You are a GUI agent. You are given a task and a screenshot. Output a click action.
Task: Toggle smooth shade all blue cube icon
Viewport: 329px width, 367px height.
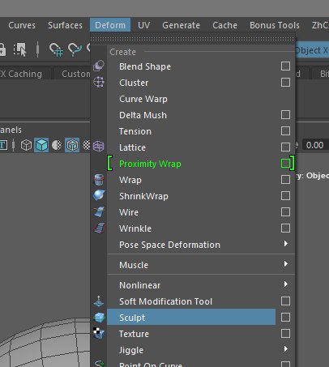coord(41,145)
